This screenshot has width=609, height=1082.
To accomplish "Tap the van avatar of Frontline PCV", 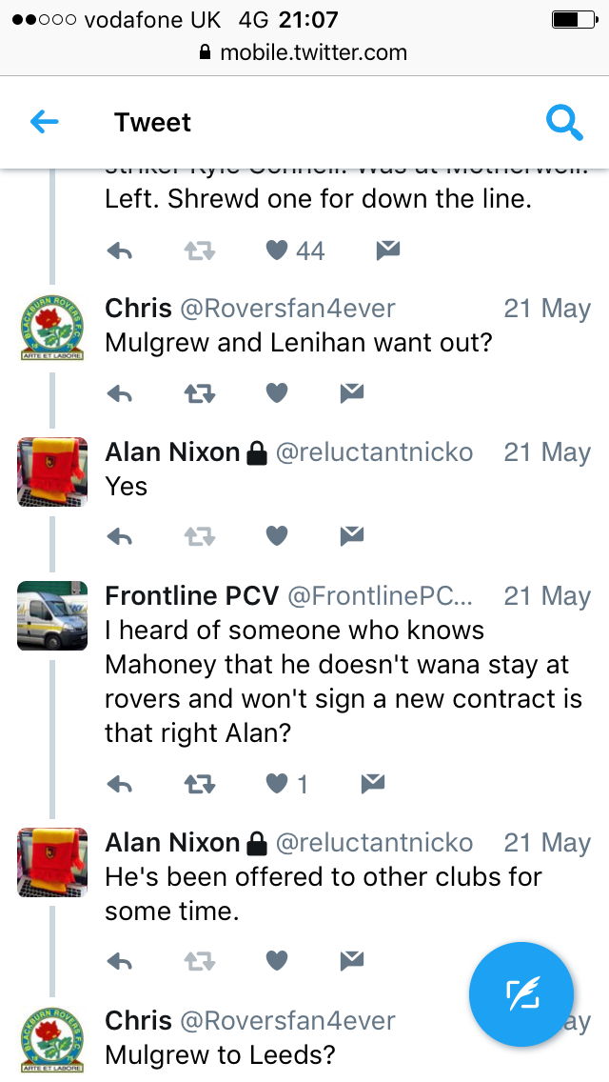I will 52,615.
